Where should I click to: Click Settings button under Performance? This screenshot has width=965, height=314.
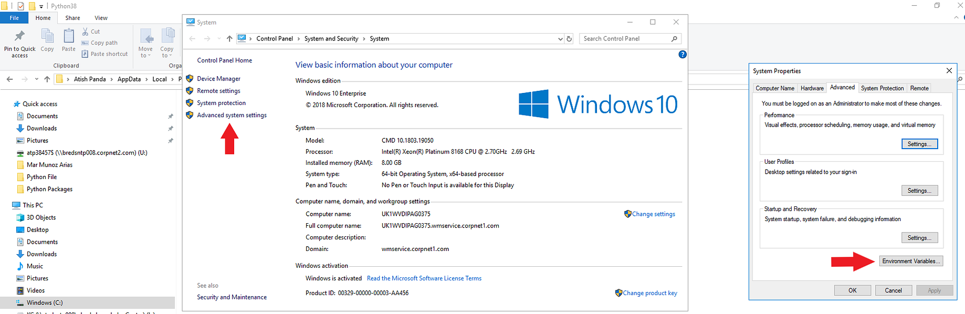coord(919,144)
